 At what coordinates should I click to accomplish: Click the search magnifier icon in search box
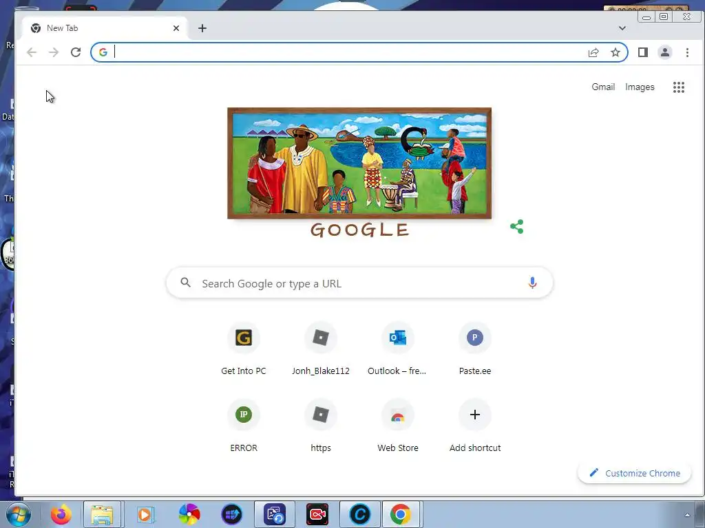186,283
